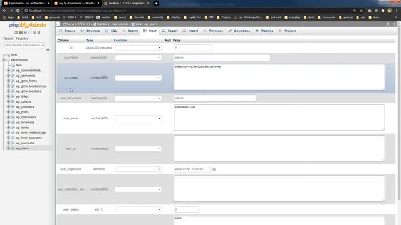Open wp_terms table link
The image size is (401, 225).
point(23,127)
